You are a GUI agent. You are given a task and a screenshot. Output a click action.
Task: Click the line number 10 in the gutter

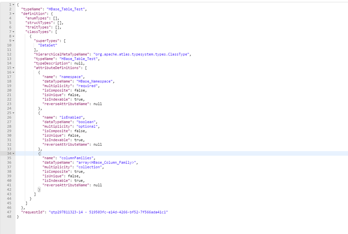(x=8, y=45)
